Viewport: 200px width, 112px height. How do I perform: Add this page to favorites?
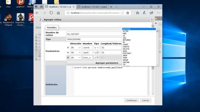pos(127,13)
